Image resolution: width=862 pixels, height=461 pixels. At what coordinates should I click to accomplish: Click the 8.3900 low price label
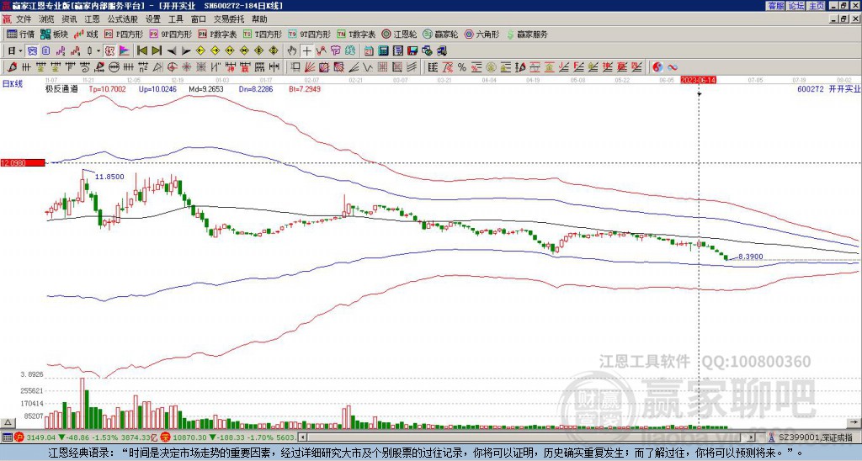[750, 256]
